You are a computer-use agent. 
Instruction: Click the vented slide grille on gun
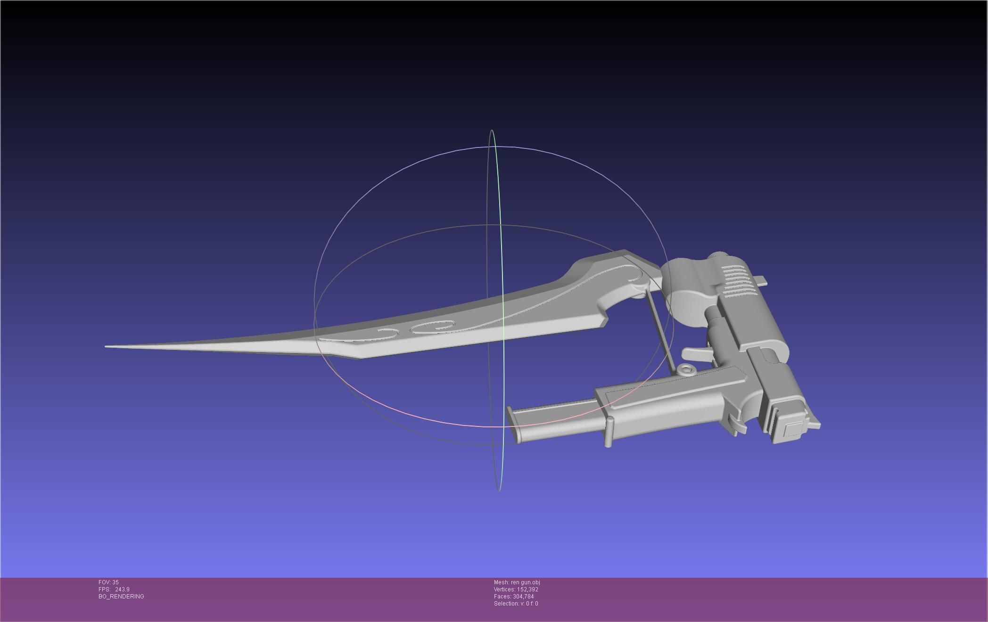[739, 282]
